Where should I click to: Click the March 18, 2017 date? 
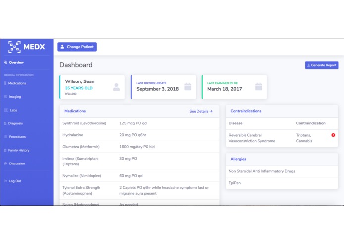pyautogui.click(x=225, y=89)
